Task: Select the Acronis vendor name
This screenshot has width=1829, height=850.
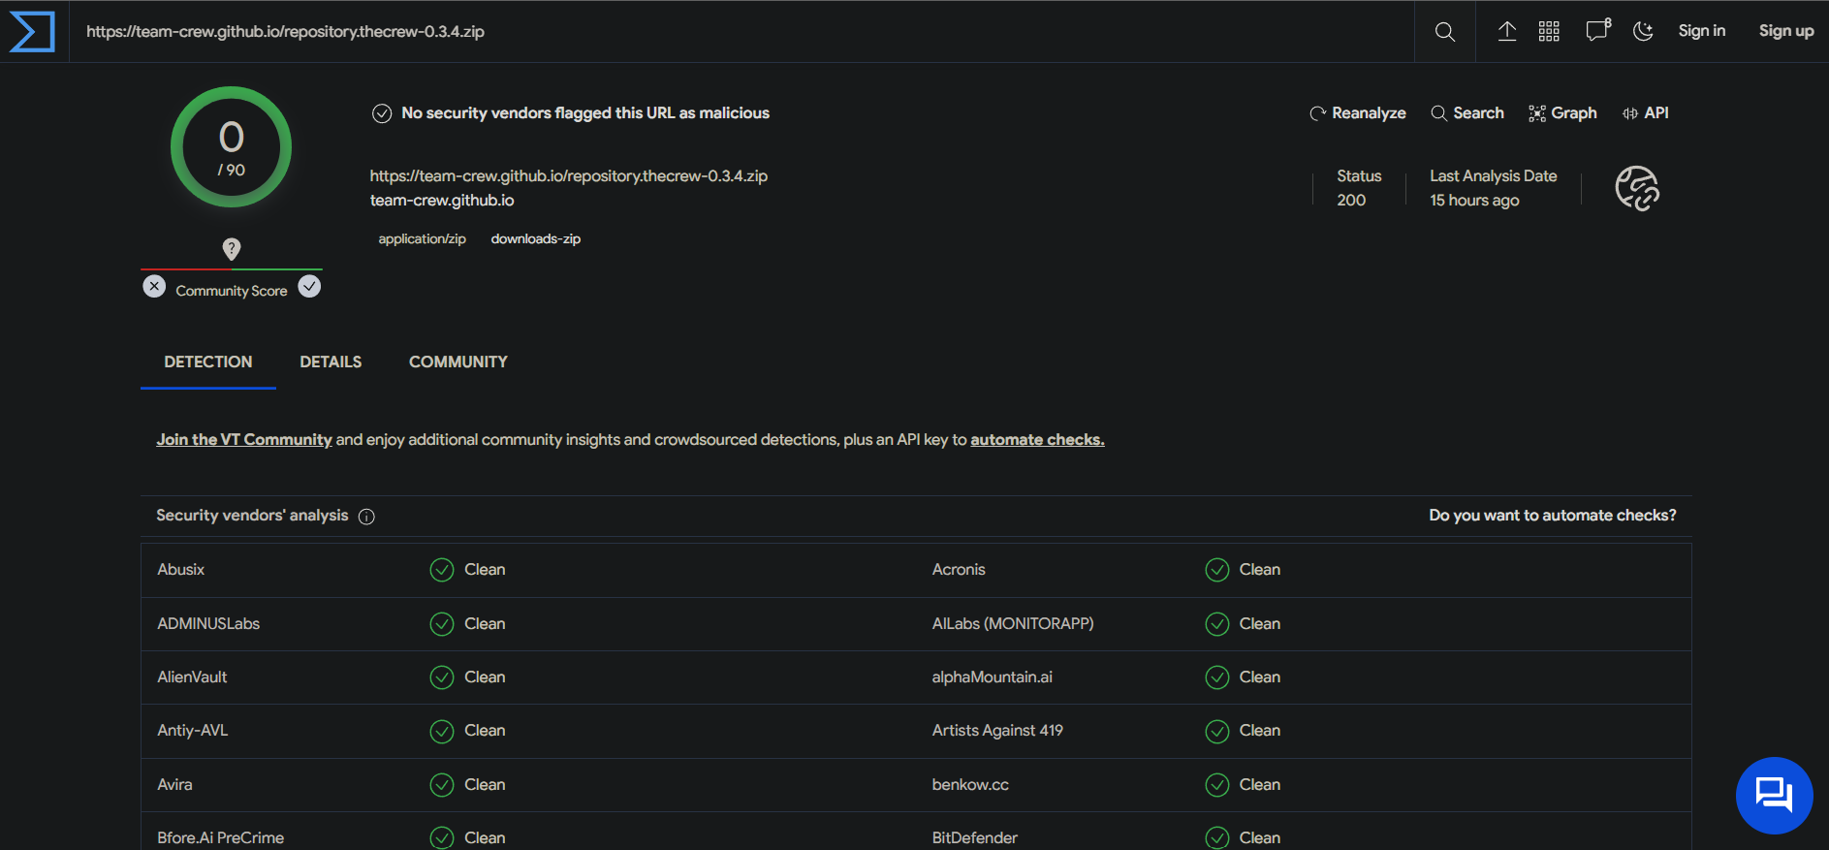Action: click(x=959, y=570)
